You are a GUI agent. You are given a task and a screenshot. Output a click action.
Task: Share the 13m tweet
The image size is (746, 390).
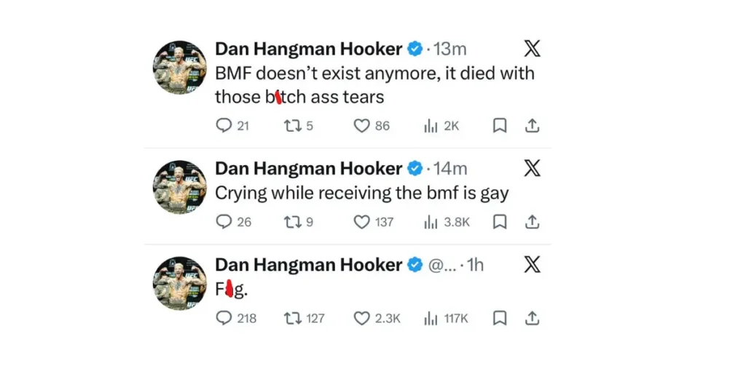532,125
